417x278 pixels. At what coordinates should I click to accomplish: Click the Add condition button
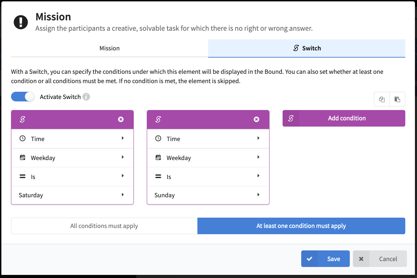[x=344, y=118]
